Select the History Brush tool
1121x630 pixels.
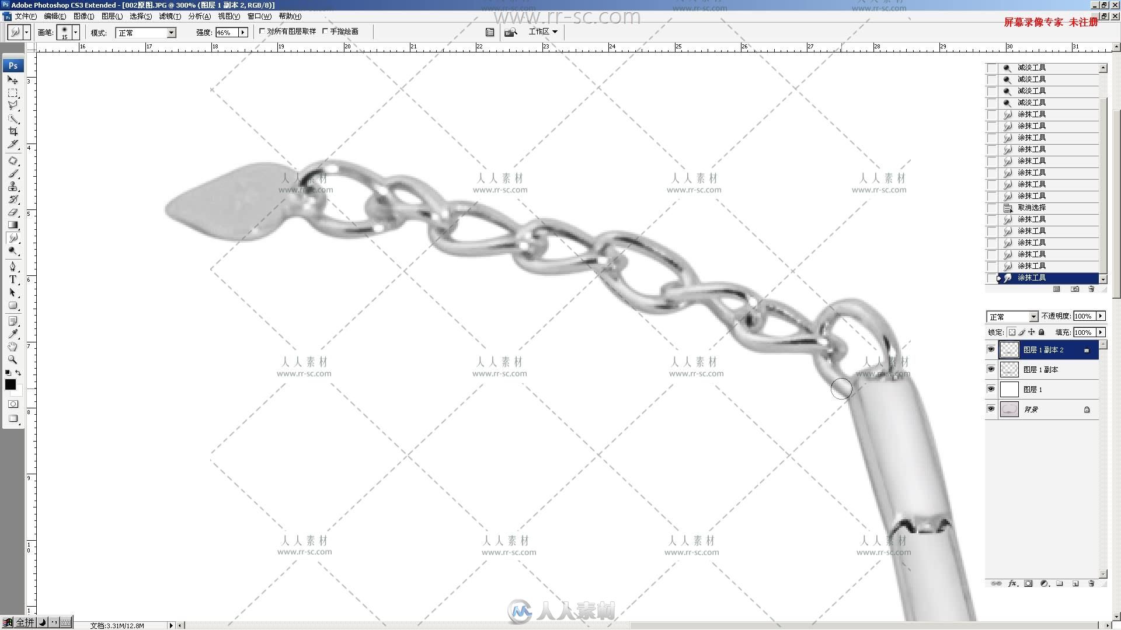(13, 199)
